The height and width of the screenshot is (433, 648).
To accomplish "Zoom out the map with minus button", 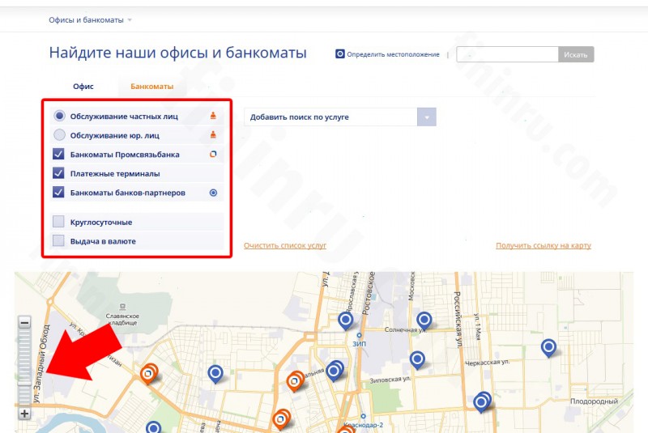I will [25, 322].
